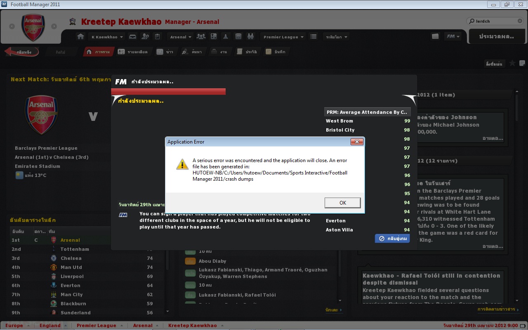Click the search field containing lerdch
Viewport: 528px width, 330px height.
click(x=495, y=21)
